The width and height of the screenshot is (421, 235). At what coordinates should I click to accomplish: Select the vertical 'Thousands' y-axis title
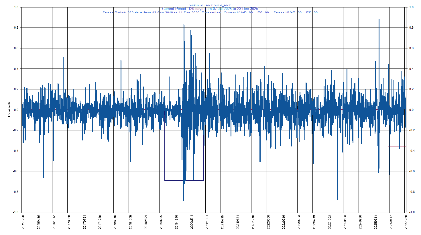pos(9,109)
